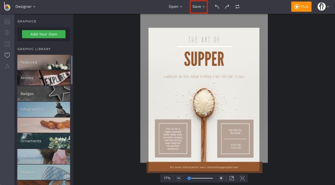Click the BeFunky logo icon

click(x=7, y=7)
